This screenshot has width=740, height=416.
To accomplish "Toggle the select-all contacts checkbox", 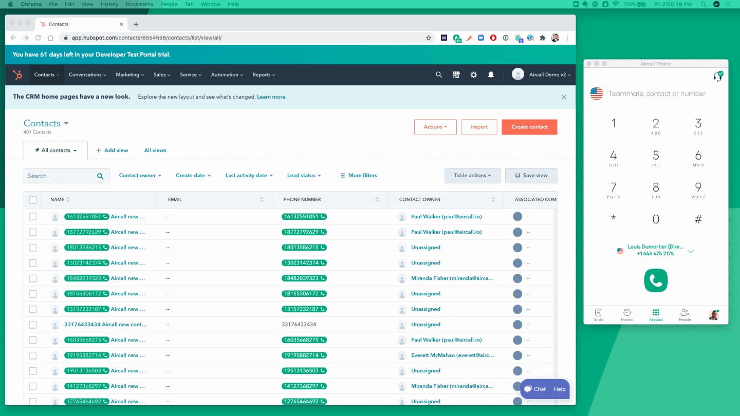I will tap(33, 200).
